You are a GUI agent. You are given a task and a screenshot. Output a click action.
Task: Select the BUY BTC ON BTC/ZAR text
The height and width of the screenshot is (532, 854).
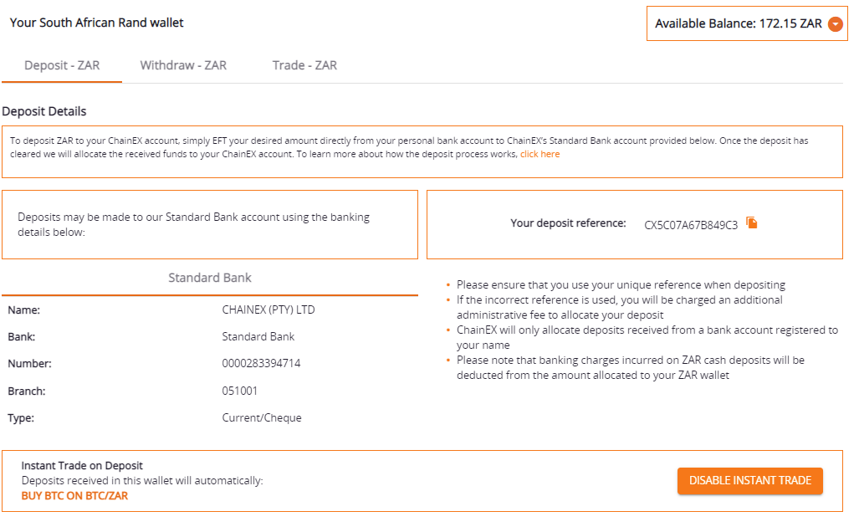[x=74, y=496]
